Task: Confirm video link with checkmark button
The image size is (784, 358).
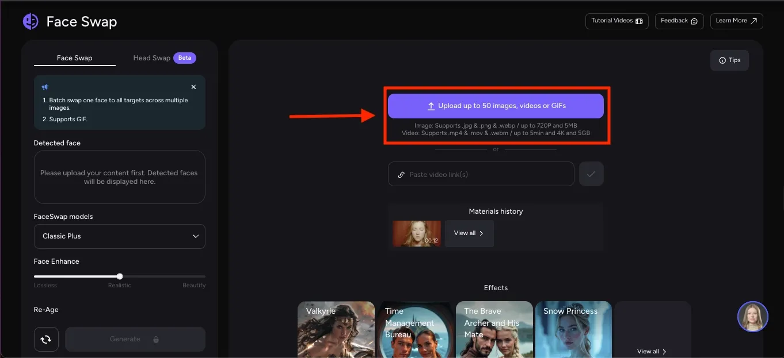Action: coord(591,174)
